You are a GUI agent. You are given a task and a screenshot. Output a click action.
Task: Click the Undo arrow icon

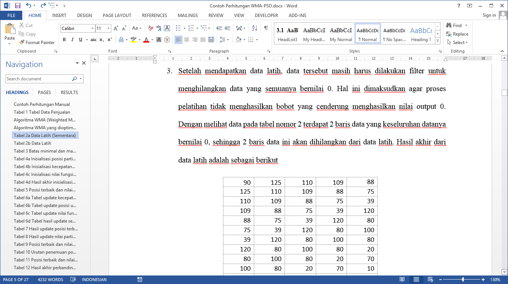(x=29, y=6)
